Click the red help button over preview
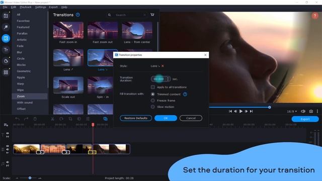322x181 pixels. (x=315, y=16)
